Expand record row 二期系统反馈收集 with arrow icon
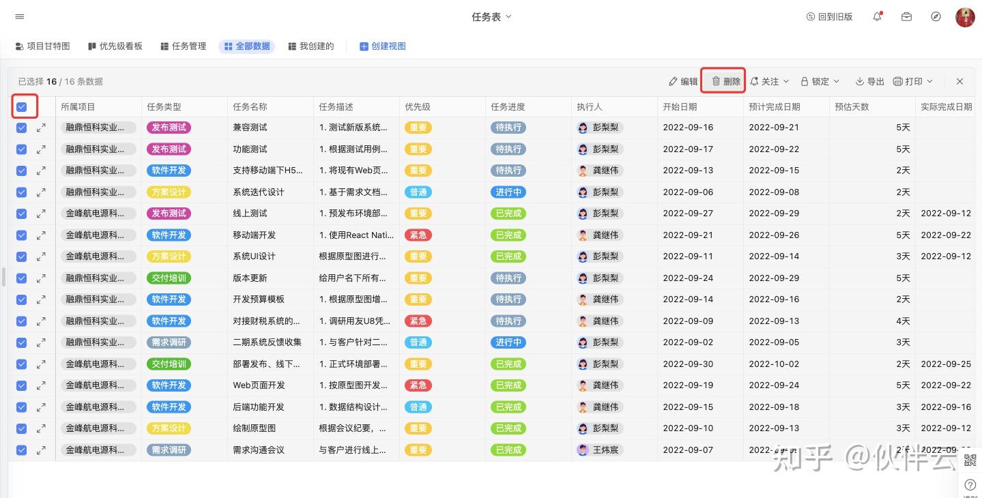This screenshot has height=498, width=982. click(x=41, y=342)
